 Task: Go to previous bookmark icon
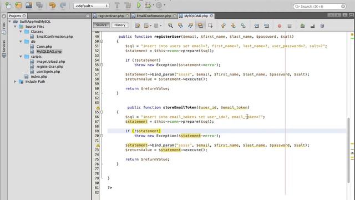coord(223,26)
